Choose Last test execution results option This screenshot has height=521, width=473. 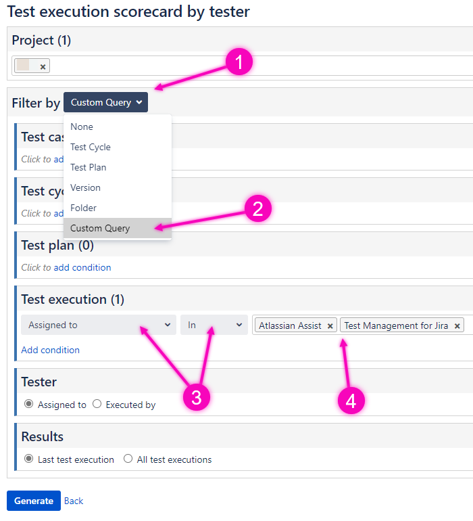[x=29, y=459]
